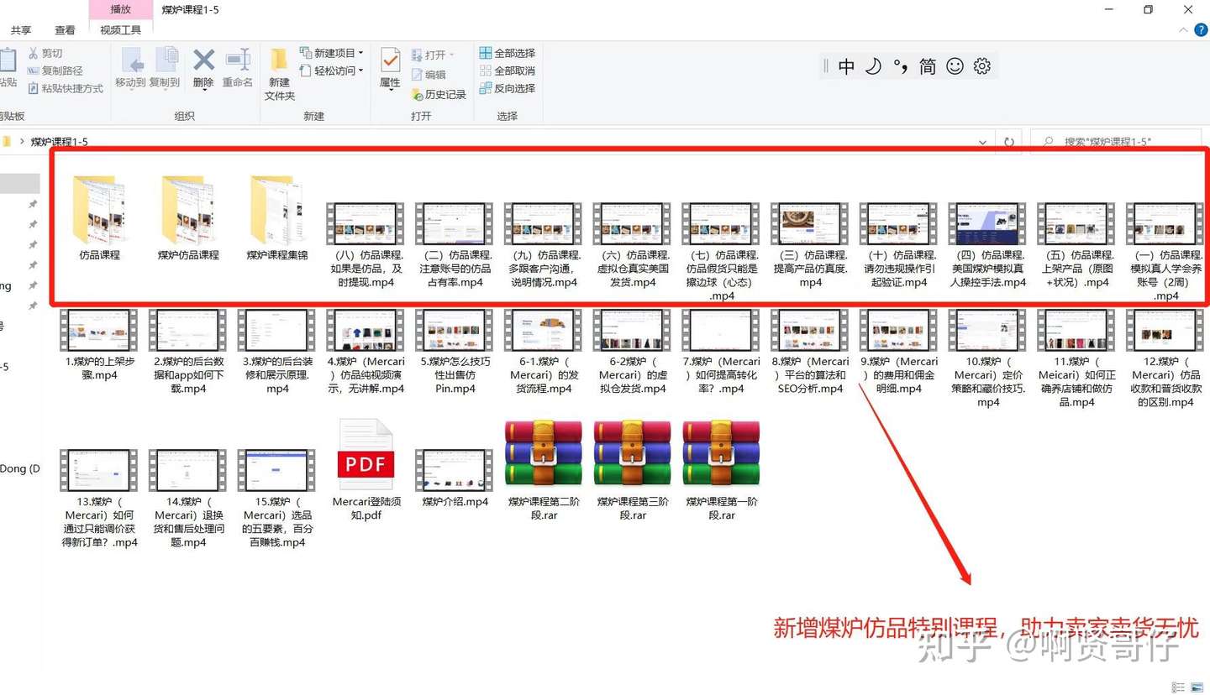Image resolution: width=1210 pixels, height=695 pixels.
Task: Switch to the 查看 ribbon tab
Action: pos(65,29)
